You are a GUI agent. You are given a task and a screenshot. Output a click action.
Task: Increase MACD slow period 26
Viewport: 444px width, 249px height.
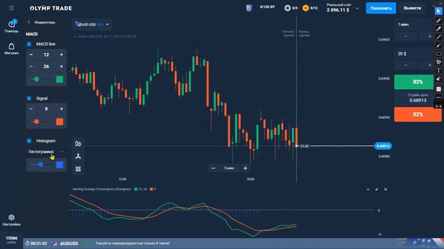pyautogui.click(x=61, y=66)
